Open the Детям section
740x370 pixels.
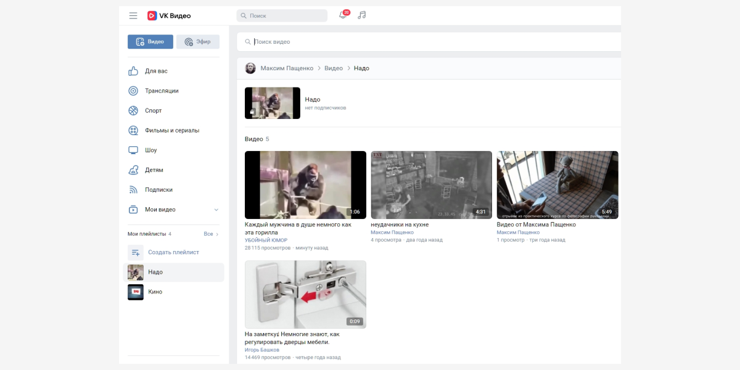point(154,170)
